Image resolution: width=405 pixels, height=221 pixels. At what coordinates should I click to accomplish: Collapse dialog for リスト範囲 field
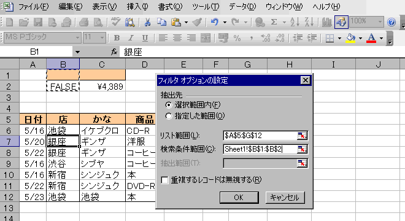pyautogui.click(x=302, y=136)
